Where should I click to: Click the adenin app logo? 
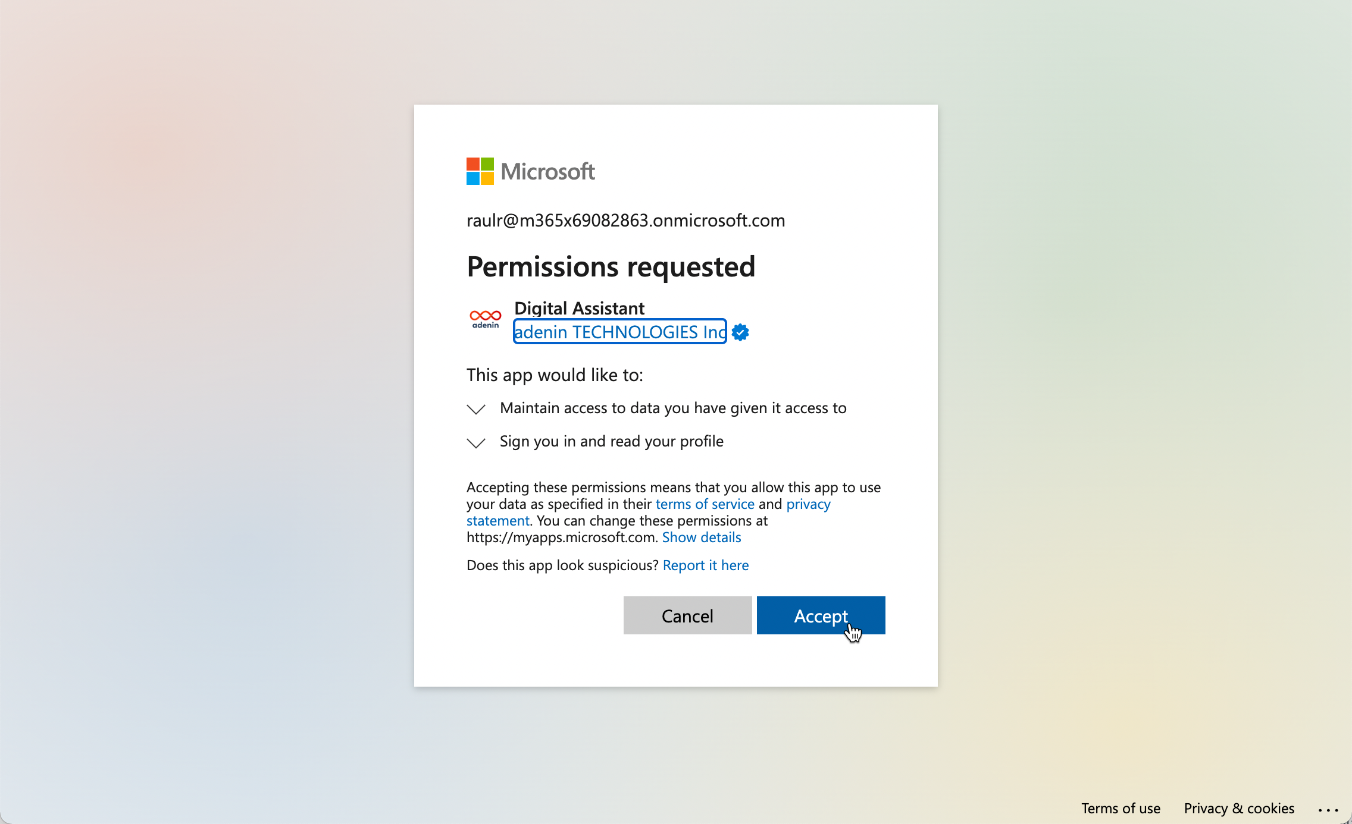click(x=485, y=319)
